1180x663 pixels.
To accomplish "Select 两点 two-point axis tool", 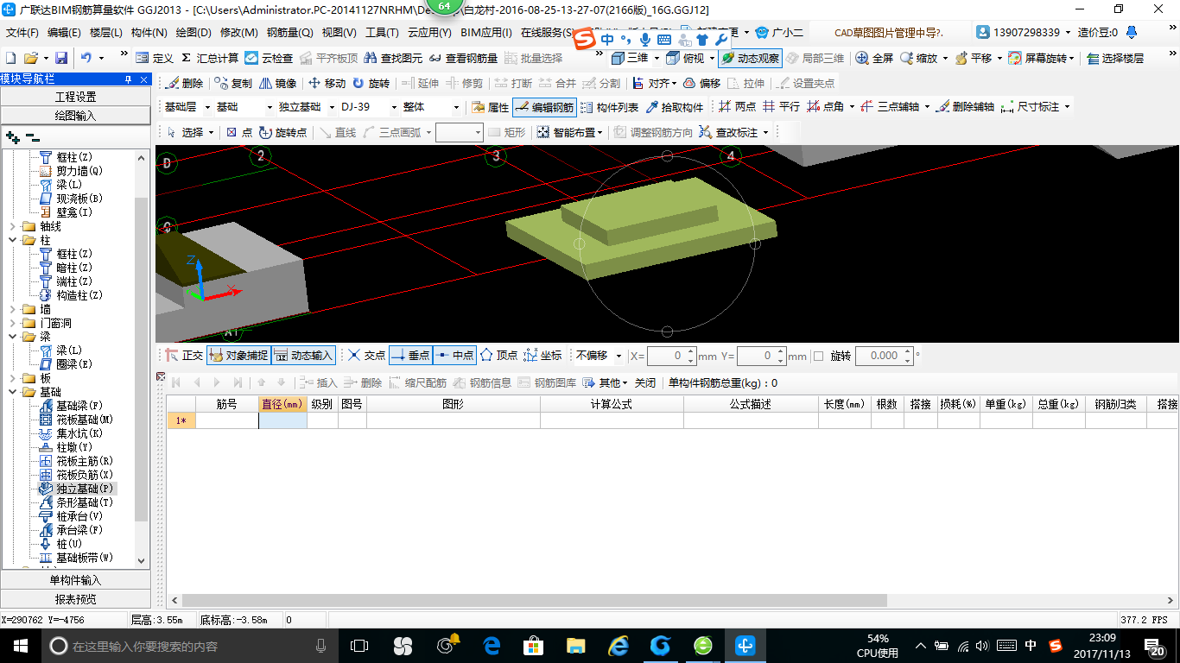I will click(x=737, y=107).
